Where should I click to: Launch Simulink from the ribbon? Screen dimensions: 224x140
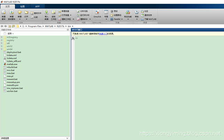[x=97, y=14]
